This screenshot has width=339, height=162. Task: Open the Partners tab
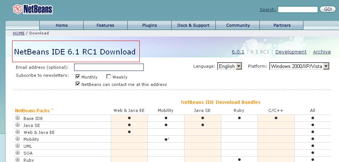pyautogui.click(x=282, y=25)
